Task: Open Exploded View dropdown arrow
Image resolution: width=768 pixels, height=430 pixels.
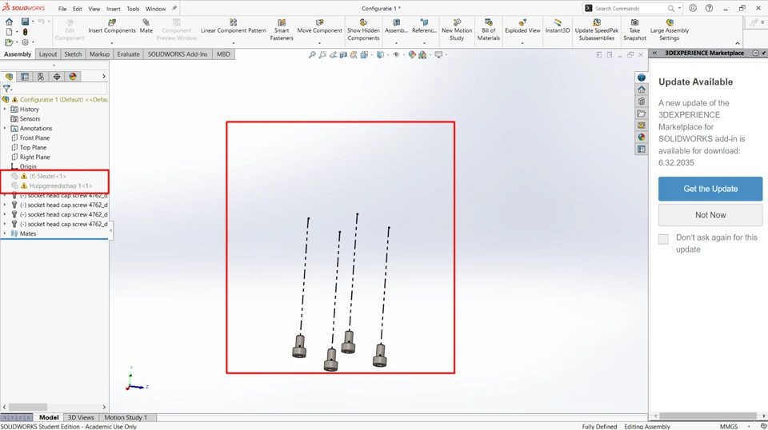Action: coord(522,43)
